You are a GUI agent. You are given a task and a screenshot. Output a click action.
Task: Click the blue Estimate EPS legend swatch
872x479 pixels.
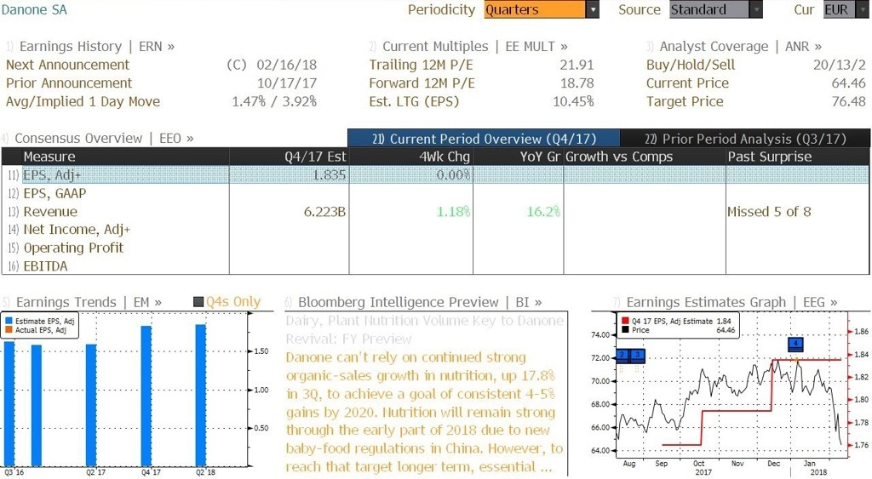(x=9, y=322)
